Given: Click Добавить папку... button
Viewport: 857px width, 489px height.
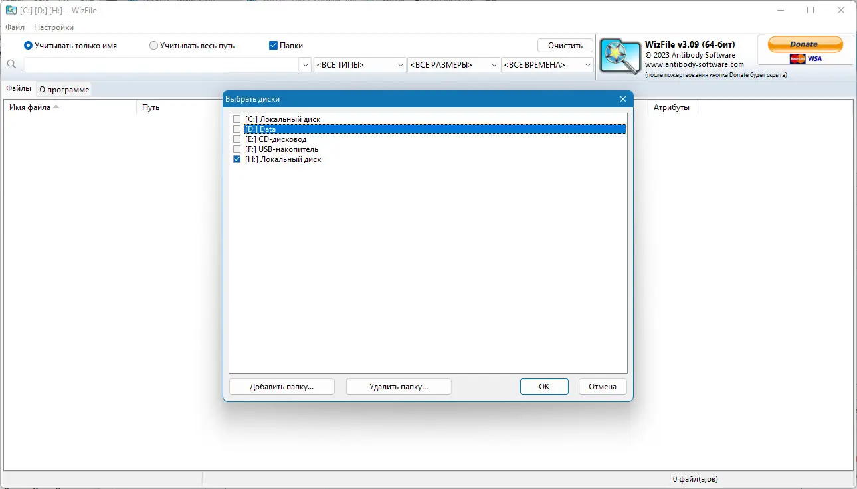Looking at the screenshot, I should [282, 387].
